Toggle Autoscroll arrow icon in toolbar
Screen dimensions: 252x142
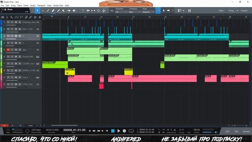click(x=168, y=11)
